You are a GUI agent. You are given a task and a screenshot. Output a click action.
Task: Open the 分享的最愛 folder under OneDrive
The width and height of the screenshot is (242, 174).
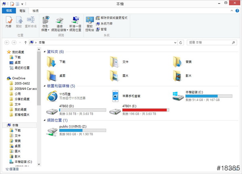tap(19, 99)
